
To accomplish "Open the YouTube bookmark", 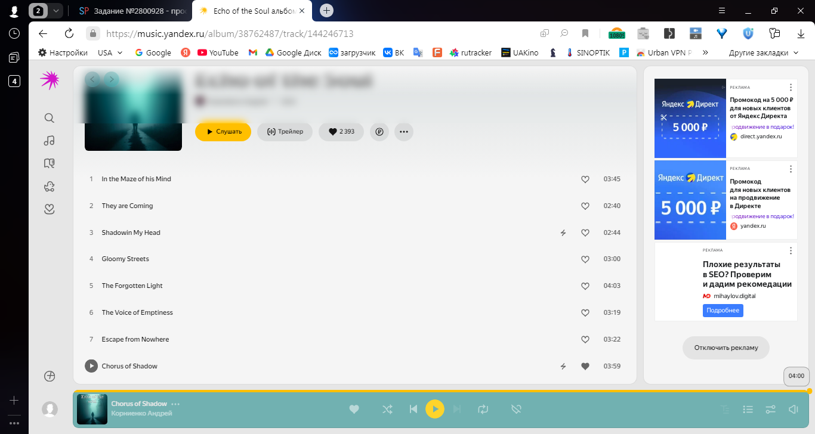I will (x=218, y=52).
